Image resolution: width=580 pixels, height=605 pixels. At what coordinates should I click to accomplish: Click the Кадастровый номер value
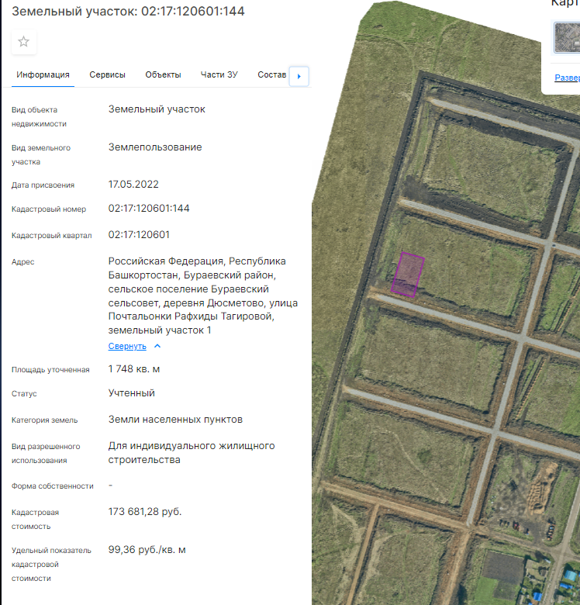149,209
